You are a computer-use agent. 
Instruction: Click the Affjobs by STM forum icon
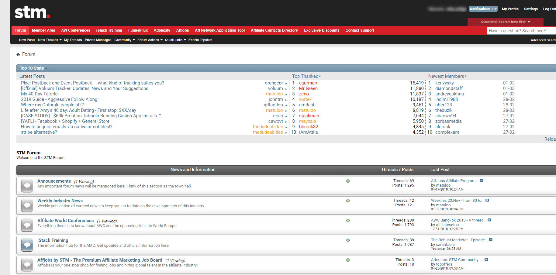click(27, 265)
